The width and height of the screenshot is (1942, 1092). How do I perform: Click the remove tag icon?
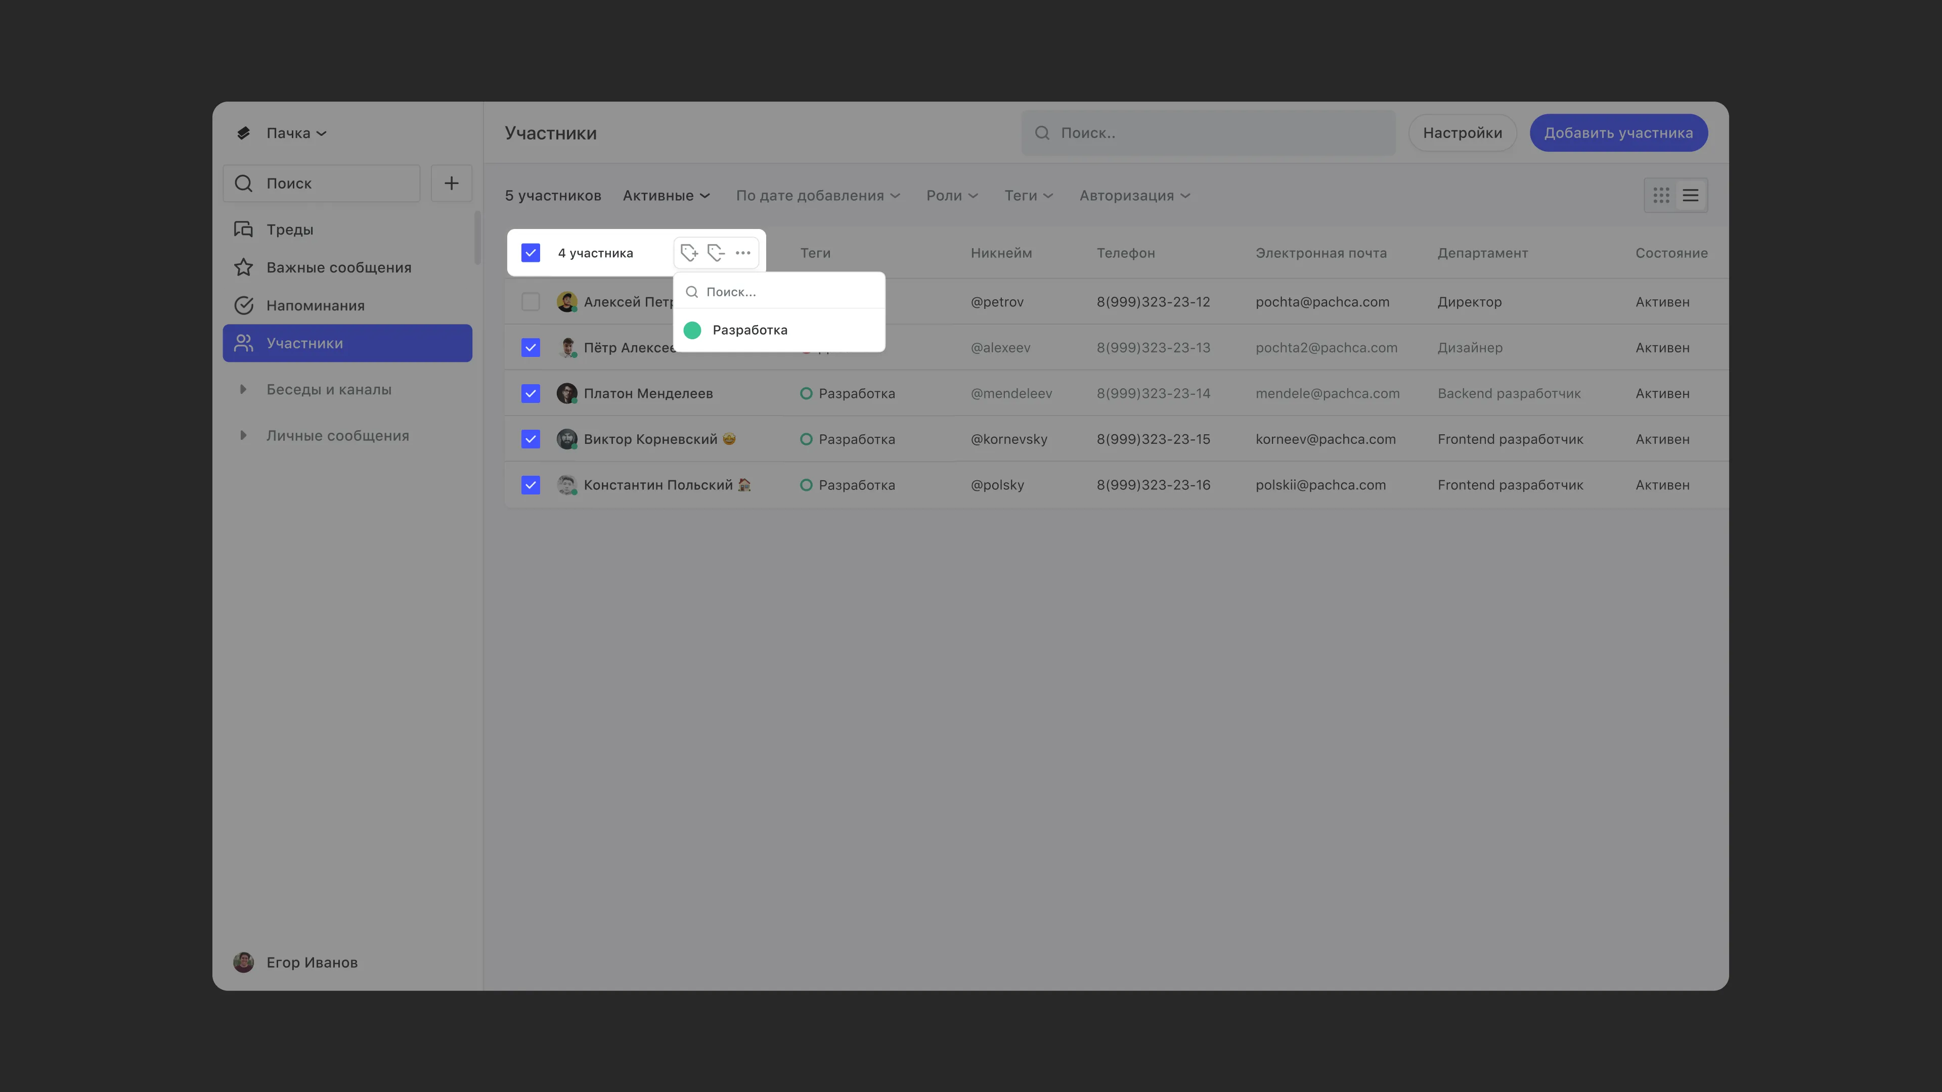pos(716,252)
